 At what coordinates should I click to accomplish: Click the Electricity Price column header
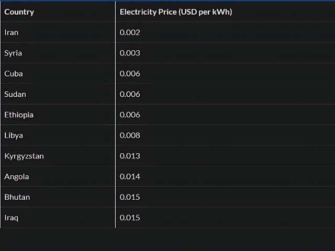(x=175, y=12)
